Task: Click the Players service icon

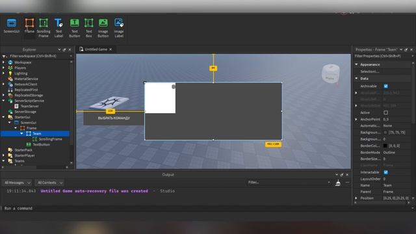Action: tap(10, 68)
